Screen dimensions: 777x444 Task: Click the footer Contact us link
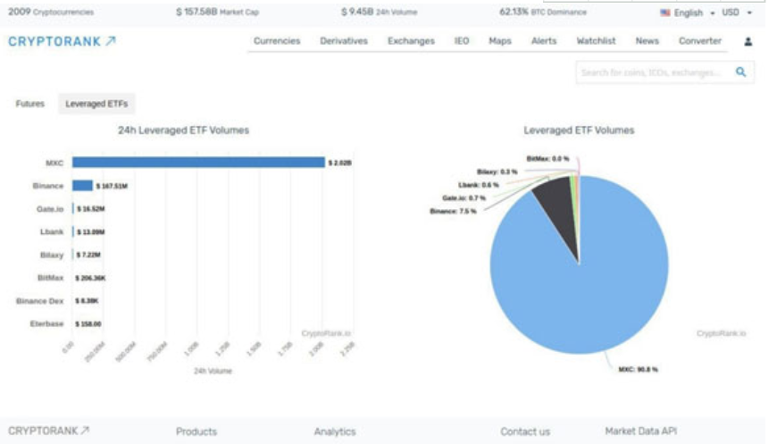(525, 431)
